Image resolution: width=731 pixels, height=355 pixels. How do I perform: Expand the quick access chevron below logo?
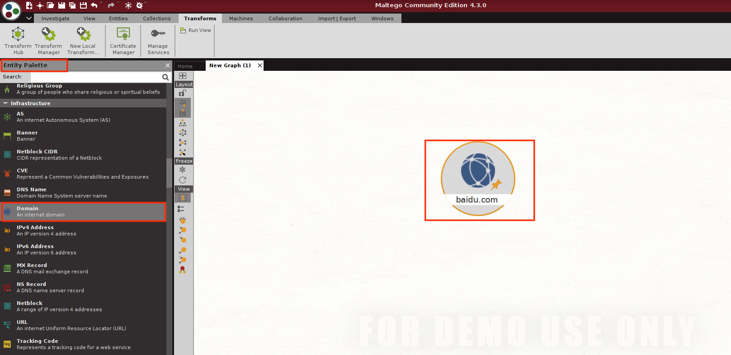[29, 18]
